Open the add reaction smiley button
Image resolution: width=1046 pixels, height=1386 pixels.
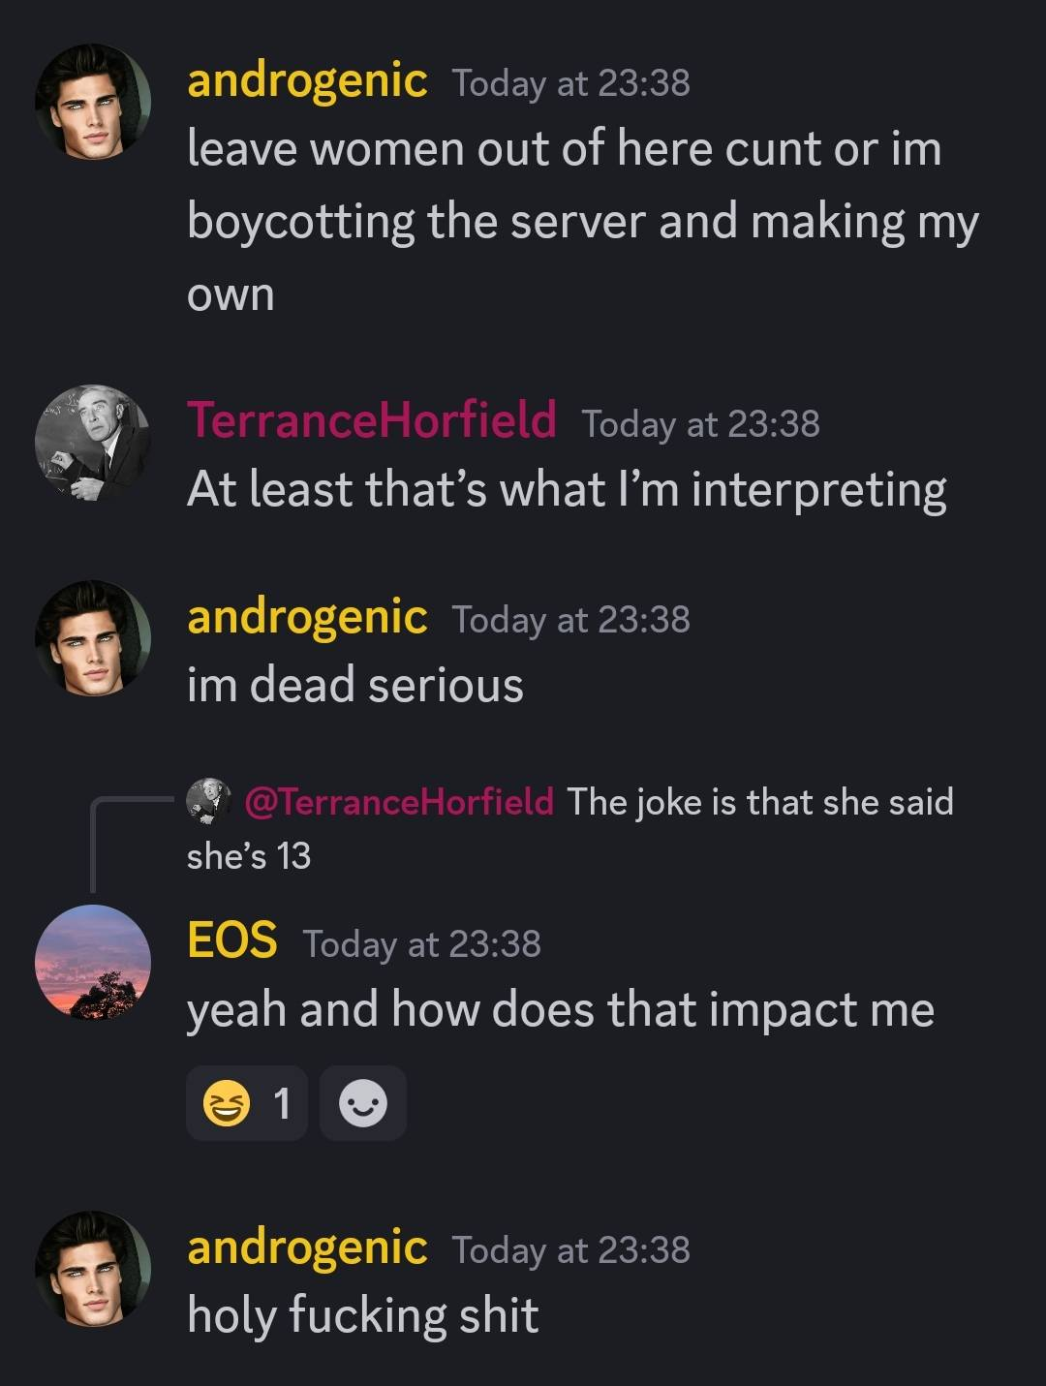pyautogui.click(x=362, y=1103)
